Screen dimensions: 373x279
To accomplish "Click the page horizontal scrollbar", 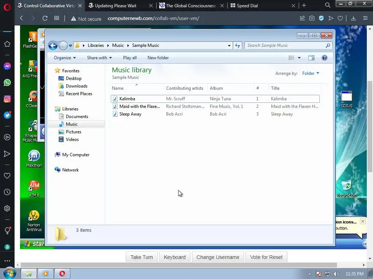I will [x=178, y=265].
